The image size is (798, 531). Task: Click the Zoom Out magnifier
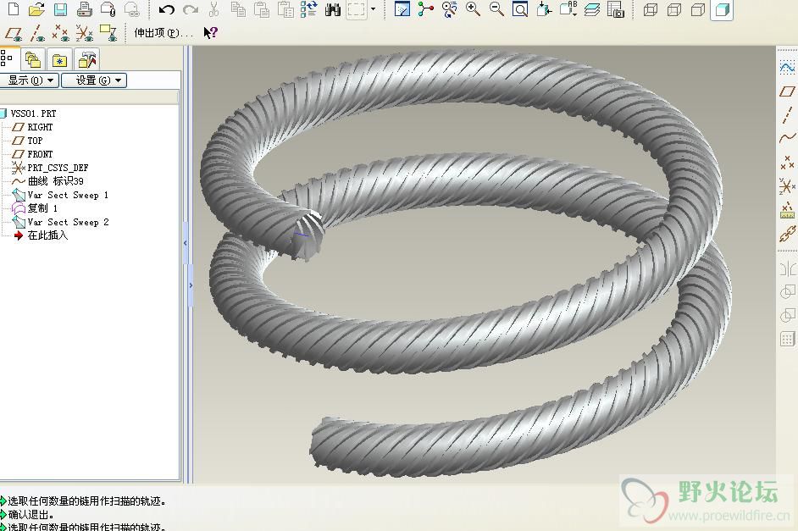(x=496, y=9)
